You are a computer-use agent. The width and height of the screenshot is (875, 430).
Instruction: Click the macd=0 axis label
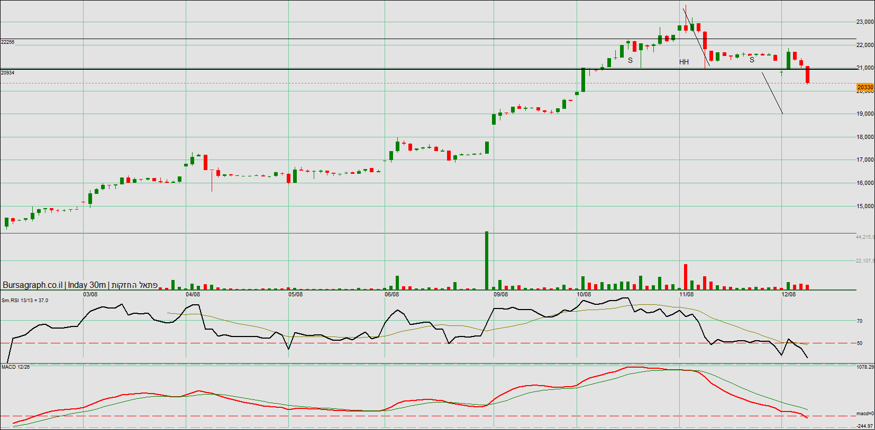click(x=865, y=414)
